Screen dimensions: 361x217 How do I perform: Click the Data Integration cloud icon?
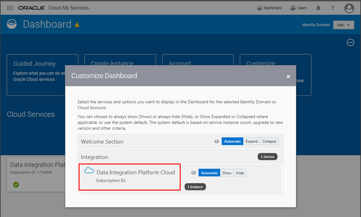click(89, 170)
